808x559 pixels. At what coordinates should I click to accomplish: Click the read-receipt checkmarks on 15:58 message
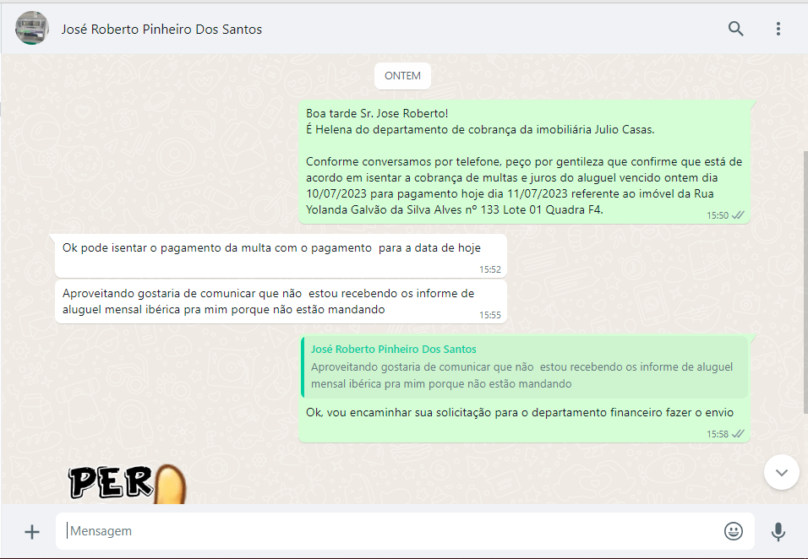coord(738,433)
